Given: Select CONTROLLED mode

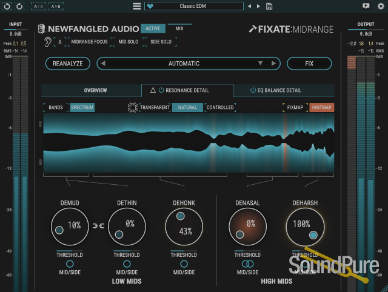Looking at the screenshot, I should point(220,107).
